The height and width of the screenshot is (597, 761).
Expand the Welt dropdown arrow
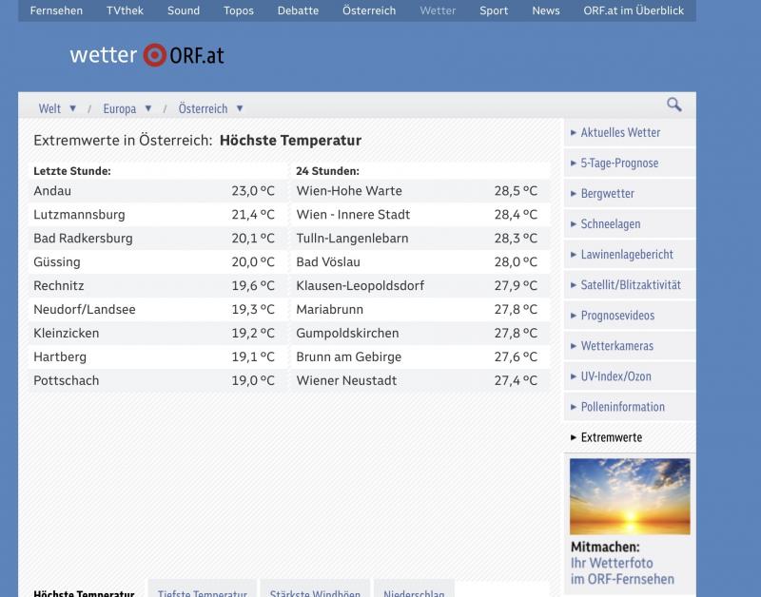coord(73,108)
